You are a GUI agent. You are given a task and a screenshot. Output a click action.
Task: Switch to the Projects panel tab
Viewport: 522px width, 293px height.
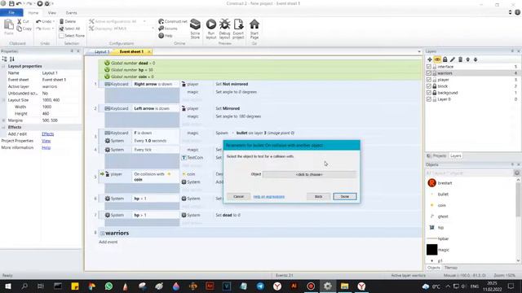(437, 155)
